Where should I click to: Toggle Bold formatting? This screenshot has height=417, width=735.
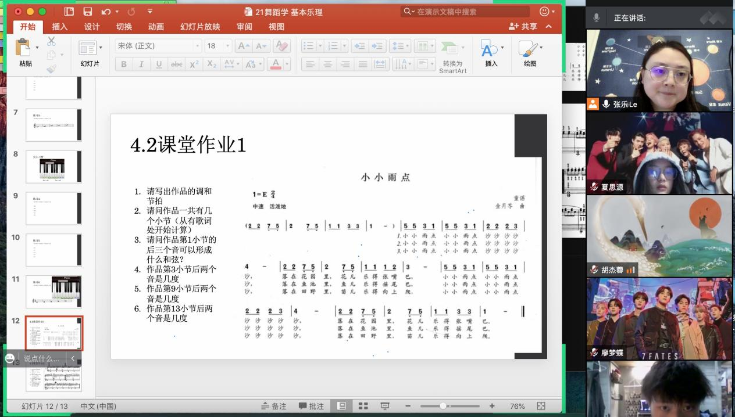123,64
